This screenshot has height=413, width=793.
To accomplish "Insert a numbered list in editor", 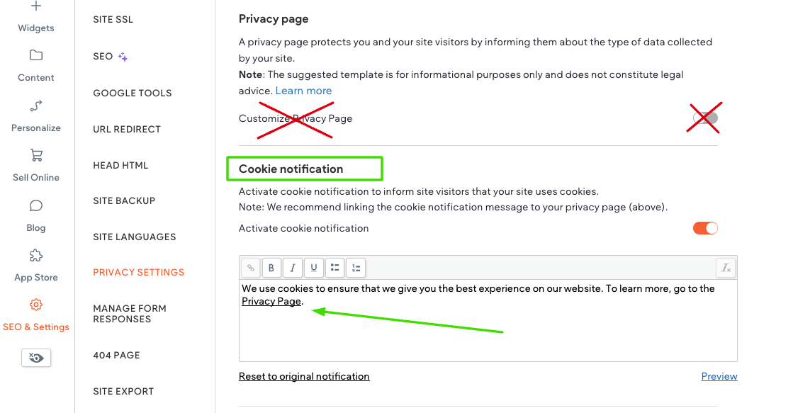I will pos(356,268).
